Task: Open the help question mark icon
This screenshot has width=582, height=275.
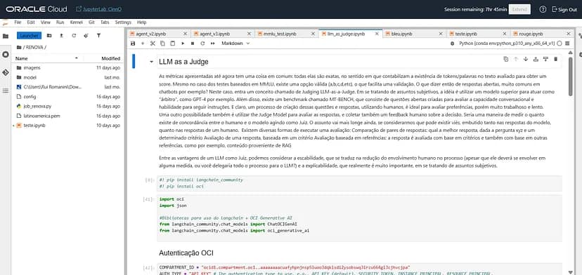Action: coord(543,9)
